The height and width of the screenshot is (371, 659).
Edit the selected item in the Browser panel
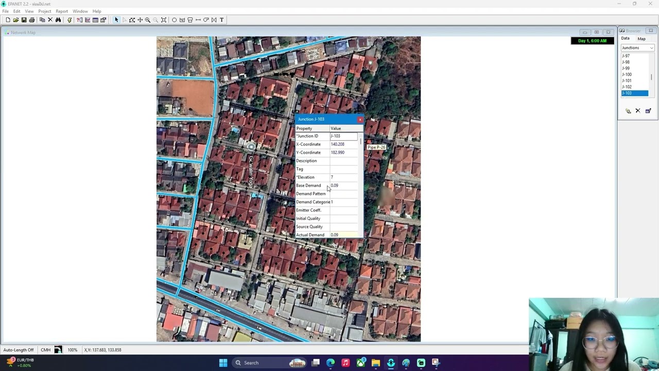(x=648, y=111)
